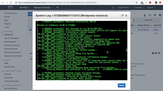Open the notifications bell

pos(113,8)
